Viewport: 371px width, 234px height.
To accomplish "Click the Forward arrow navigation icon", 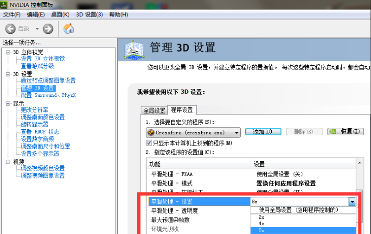I will click(x=48, y=29).
